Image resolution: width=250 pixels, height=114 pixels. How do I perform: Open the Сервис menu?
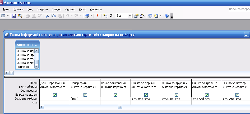[70, 9]
